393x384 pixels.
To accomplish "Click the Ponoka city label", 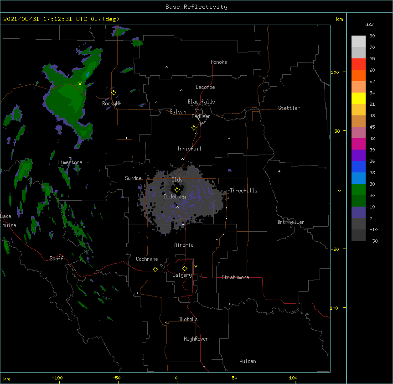I will [x=219, y=62].
